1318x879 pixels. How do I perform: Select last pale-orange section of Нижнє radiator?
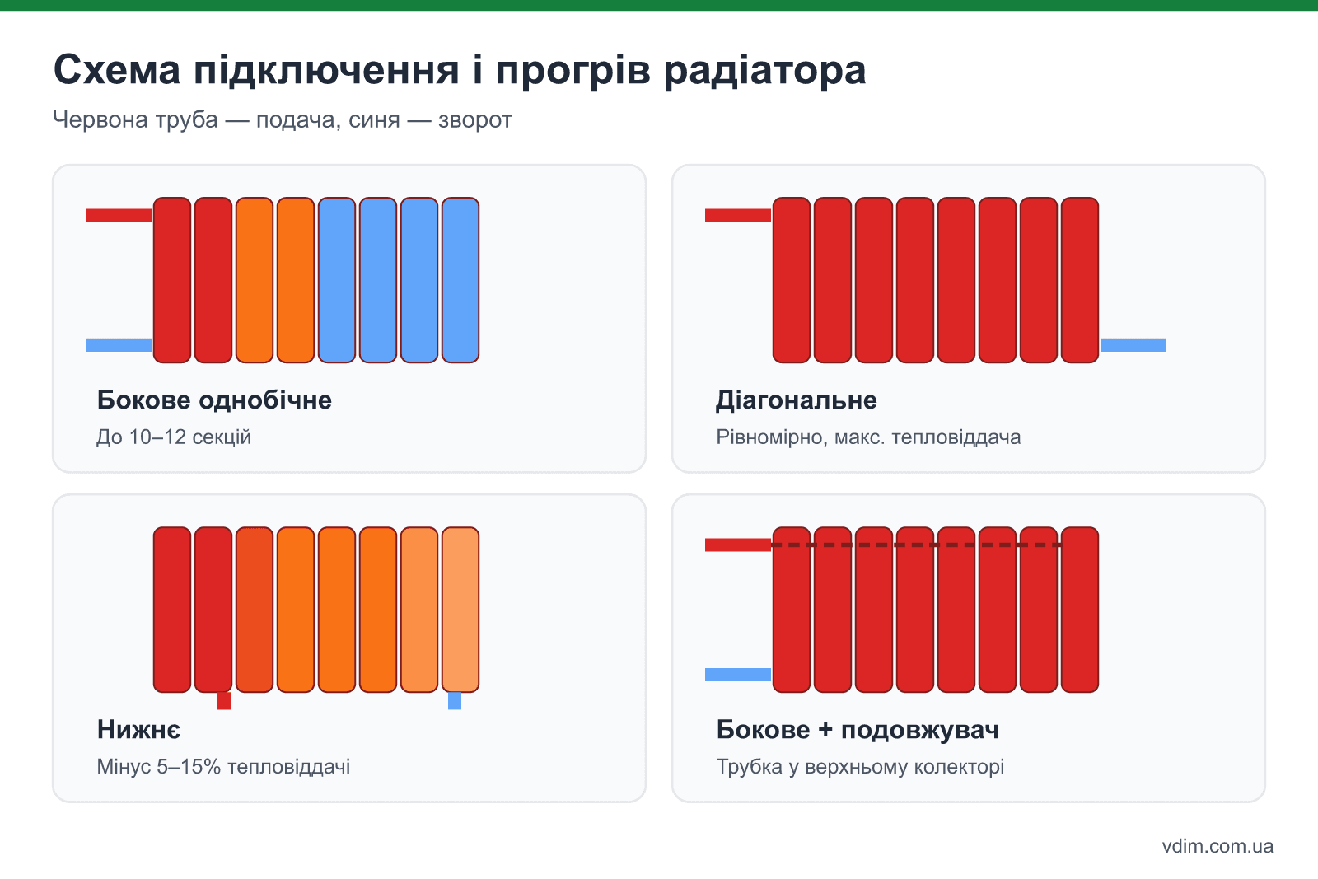[x=460, y=610]
